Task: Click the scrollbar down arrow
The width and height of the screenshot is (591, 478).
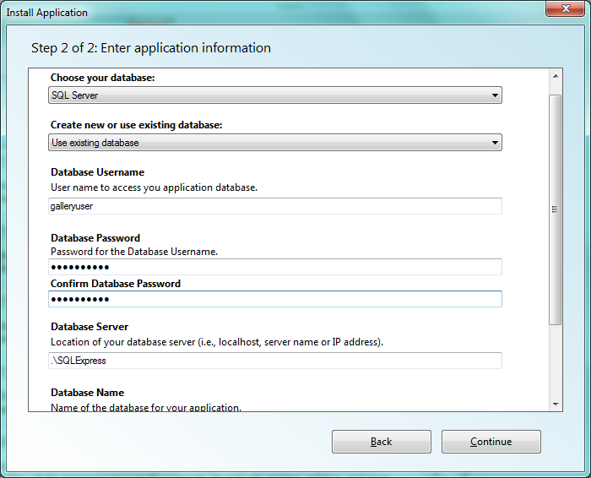Action: point(556,405)
